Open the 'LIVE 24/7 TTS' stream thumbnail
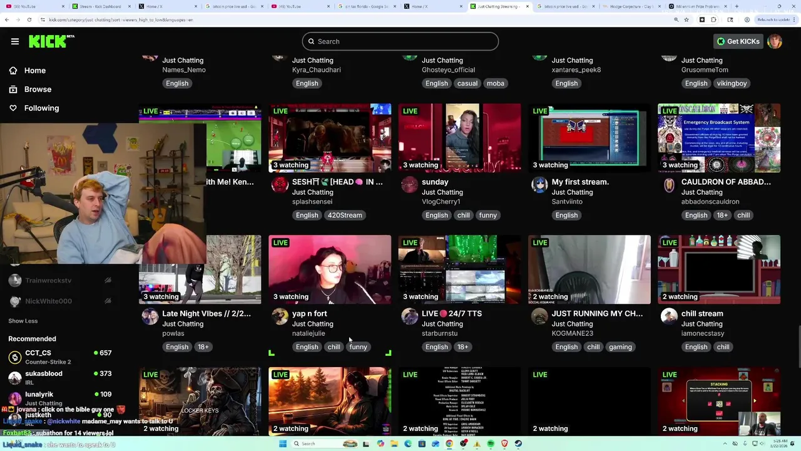 click(459, 269)
